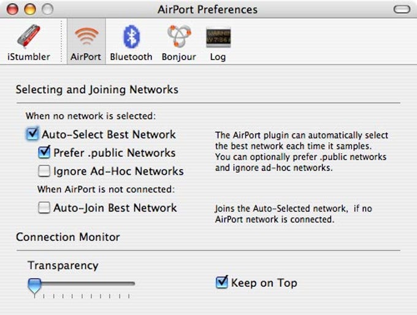The image size is (417, 315).
Task: Click the toolbar toggle pill button
Action: pyautogui.click(x=402, y=9)
